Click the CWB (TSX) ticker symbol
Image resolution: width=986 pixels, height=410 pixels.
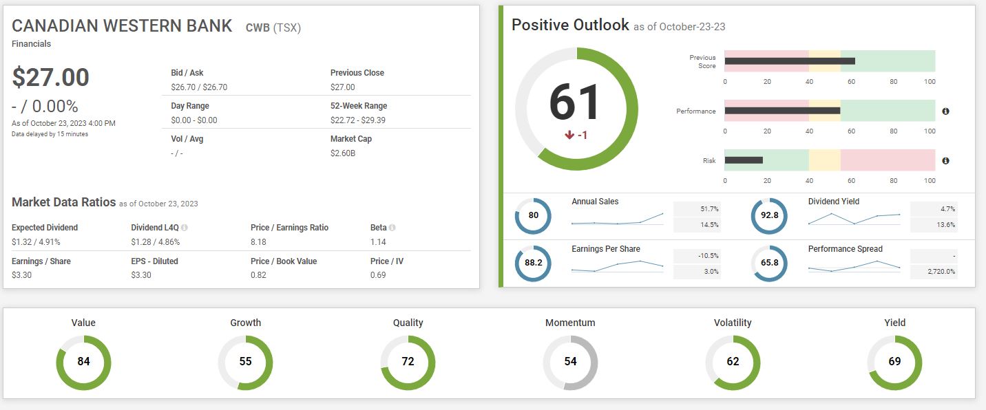[273, 28]
